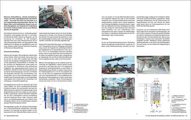
Task: Click the bold intro paragraph on left page
Action: 21,23
